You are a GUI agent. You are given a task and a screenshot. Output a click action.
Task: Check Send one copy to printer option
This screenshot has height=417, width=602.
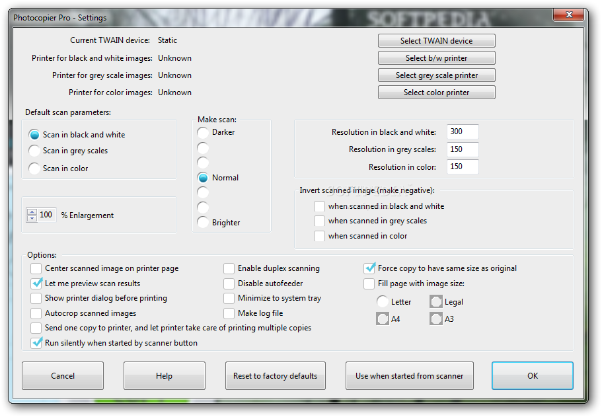[36, 328]
